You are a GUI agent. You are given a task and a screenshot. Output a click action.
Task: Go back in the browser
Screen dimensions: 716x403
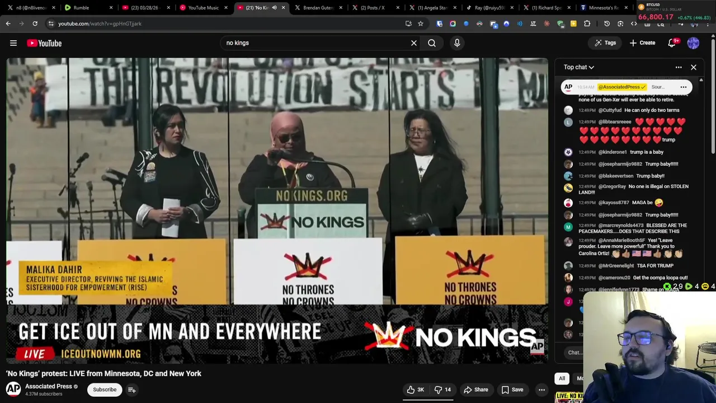point(8,24)
